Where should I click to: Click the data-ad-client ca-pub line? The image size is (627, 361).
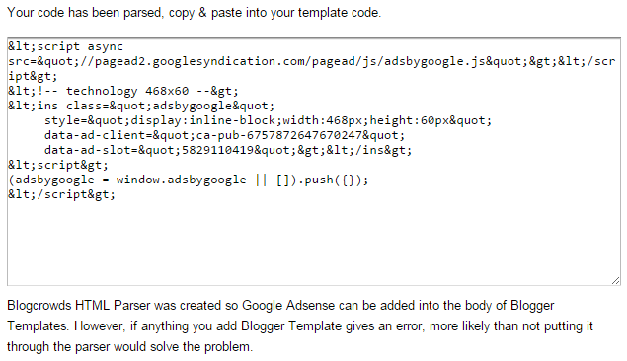pyautogui.click(x=224, y=135)
